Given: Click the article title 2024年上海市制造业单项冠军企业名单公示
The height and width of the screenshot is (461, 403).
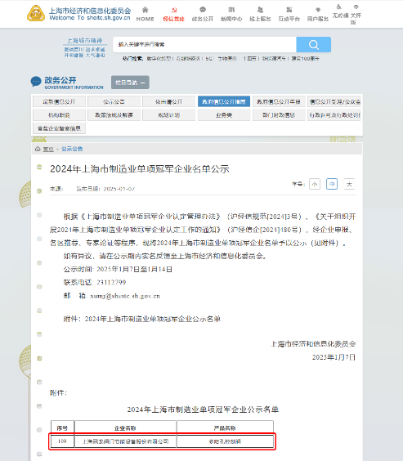Looking at the screenshot, I should click(x=139, y=169).
